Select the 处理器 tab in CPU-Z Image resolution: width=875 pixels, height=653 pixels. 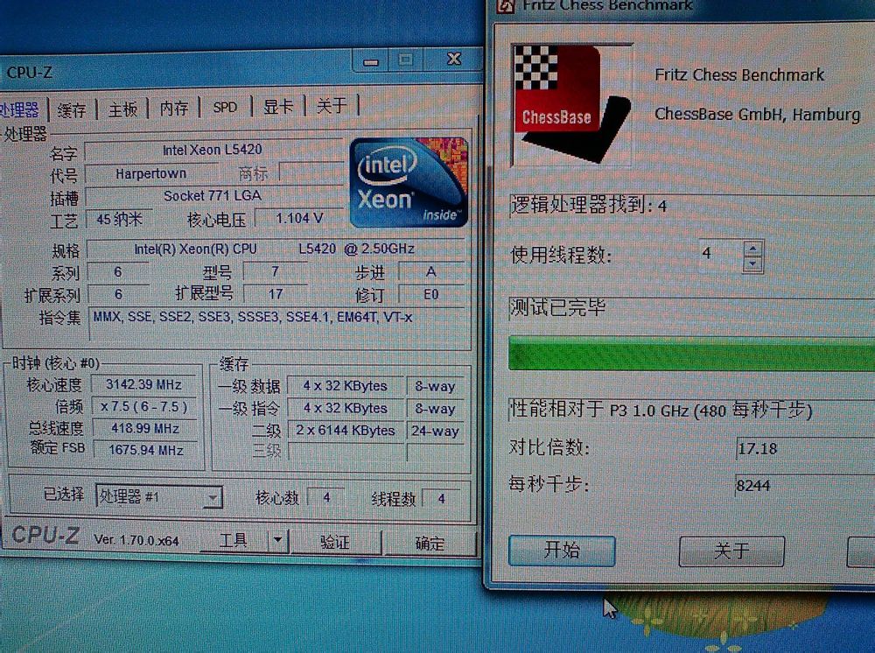coord(21,109)
